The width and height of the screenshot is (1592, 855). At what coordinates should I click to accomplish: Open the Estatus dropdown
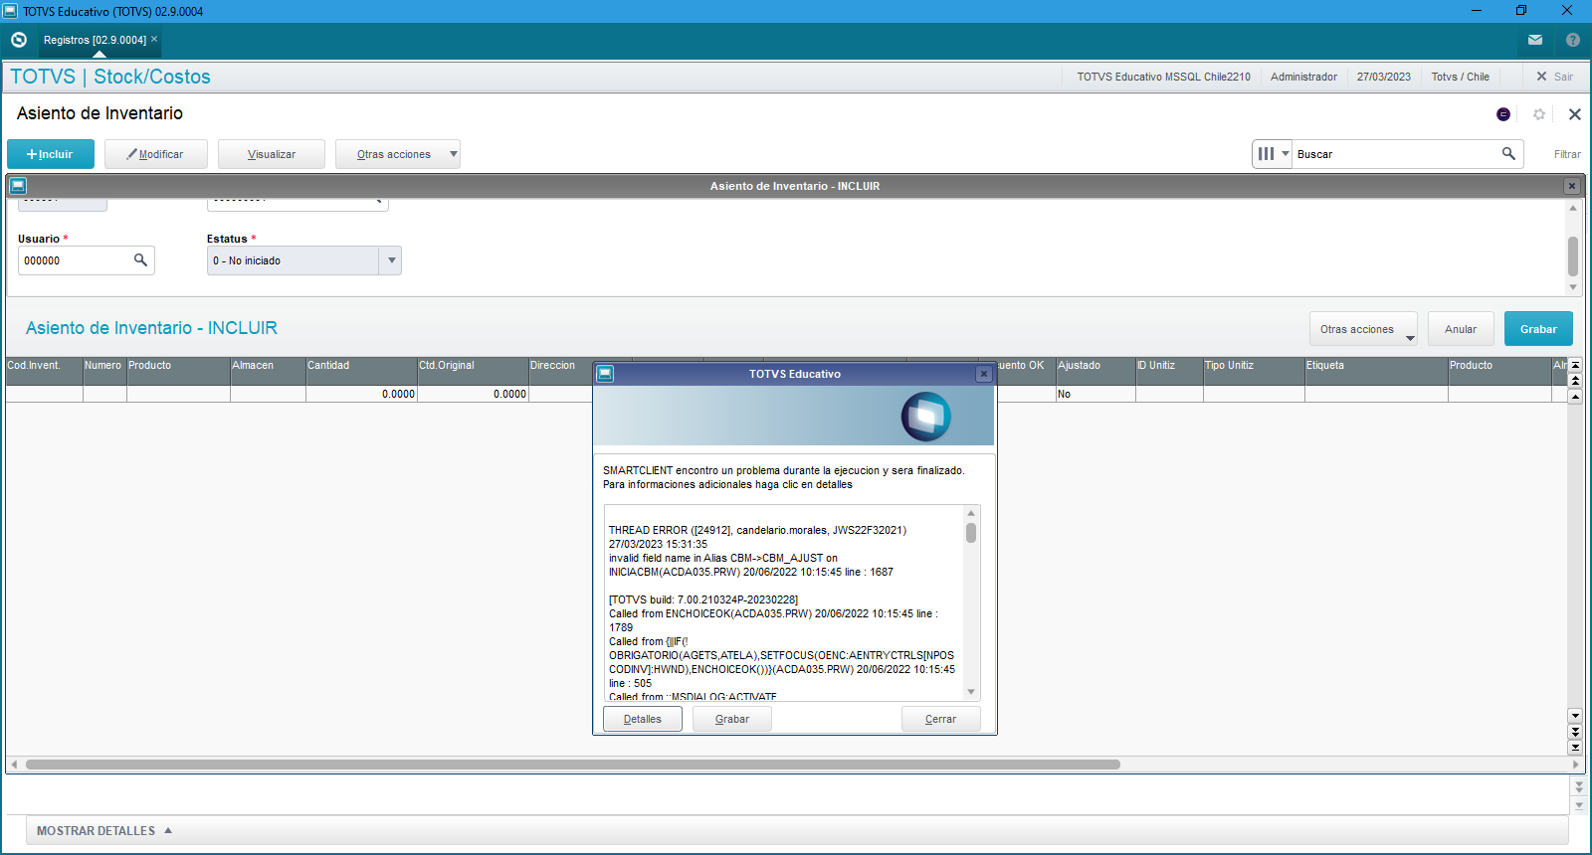tap(391, 260)
